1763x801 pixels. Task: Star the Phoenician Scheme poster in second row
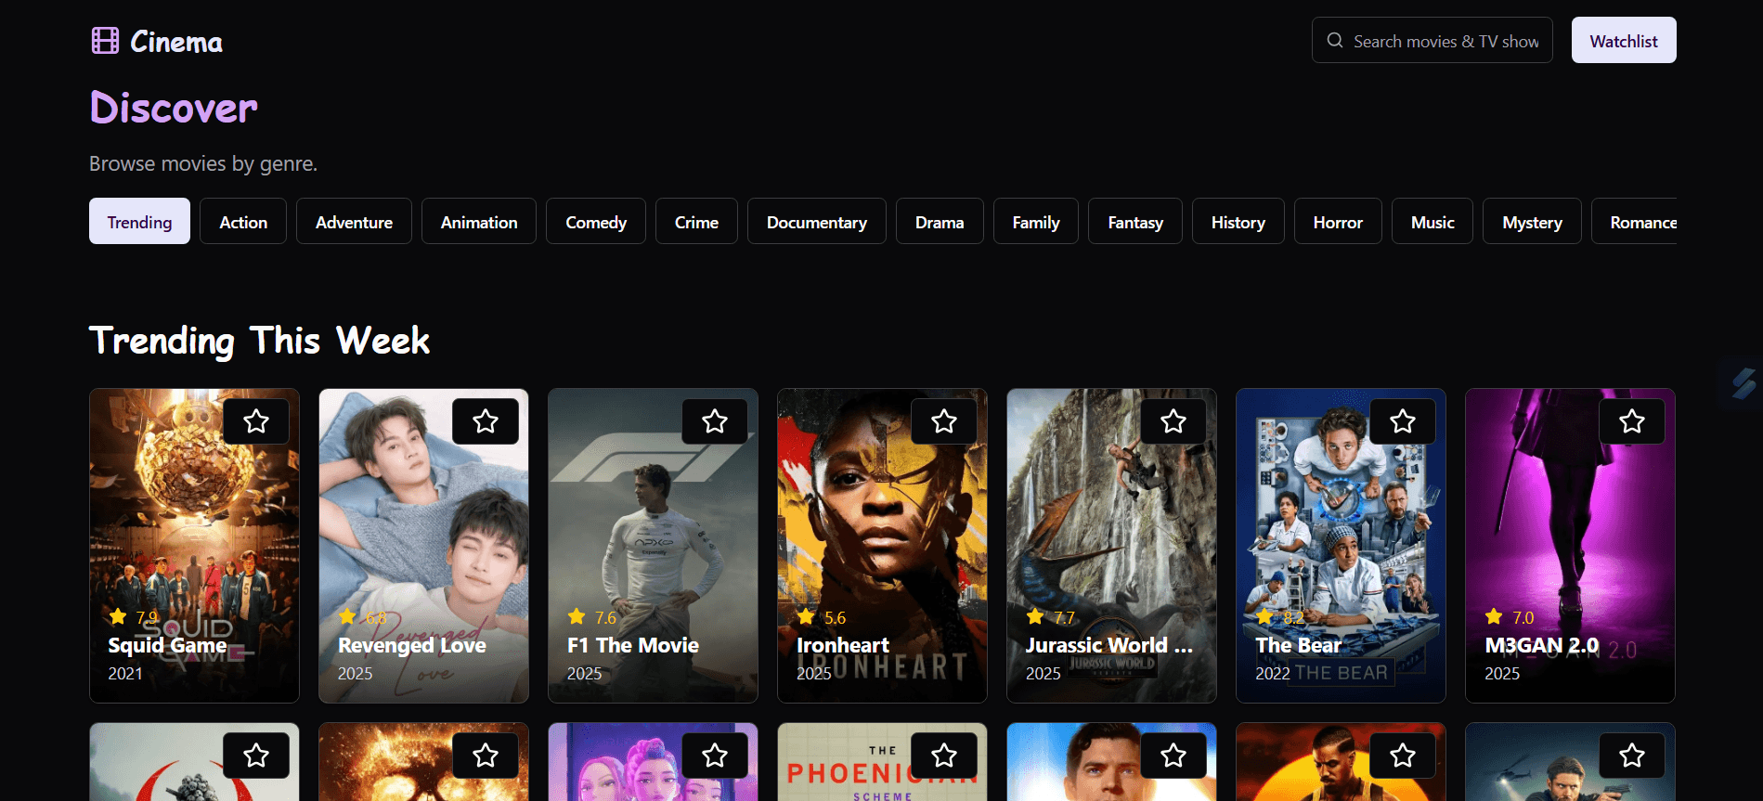(x=944, y=756)
